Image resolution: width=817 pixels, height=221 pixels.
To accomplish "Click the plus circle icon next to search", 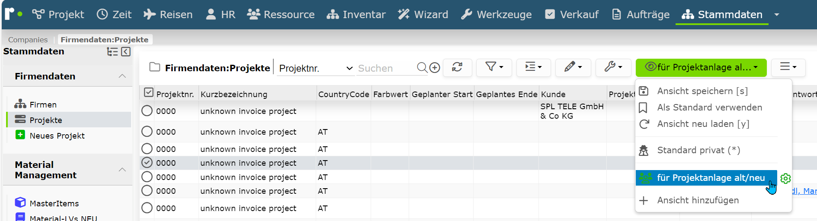I will [x=435, y=67].
